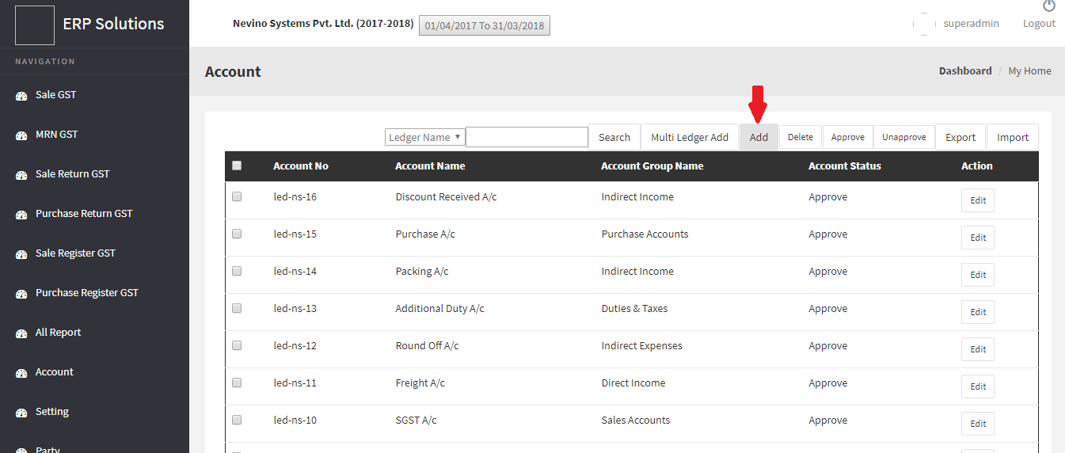
Task: Open Account in the navigation sidebar
Action: [x=54, y=372]
